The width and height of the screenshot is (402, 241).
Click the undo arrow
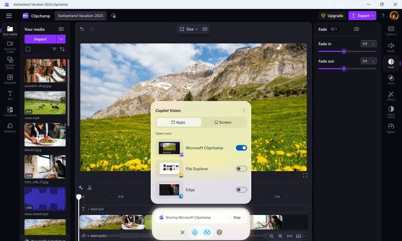click(82, 29)
